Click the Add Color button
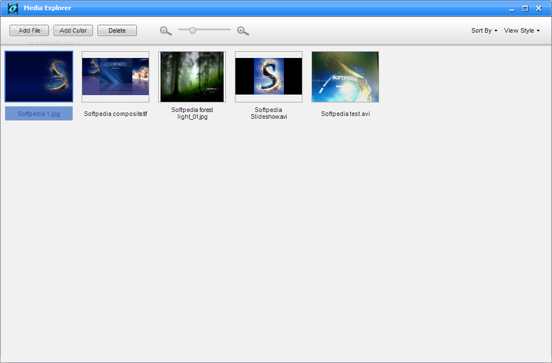The image size is (552, 363). 73,30
